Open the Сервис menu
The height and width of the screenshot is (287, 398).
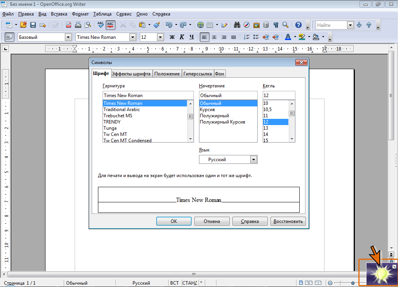click(x=124, y=14)
